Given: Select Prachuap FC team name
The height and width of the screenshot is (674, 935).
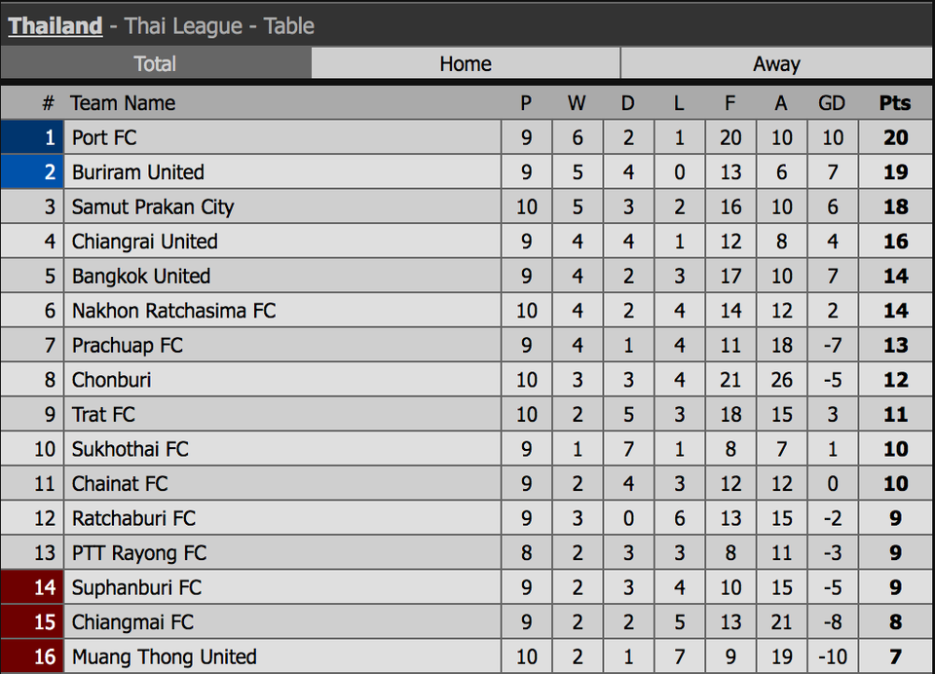Looking at the screenshot, I should (x=127, y=346).
